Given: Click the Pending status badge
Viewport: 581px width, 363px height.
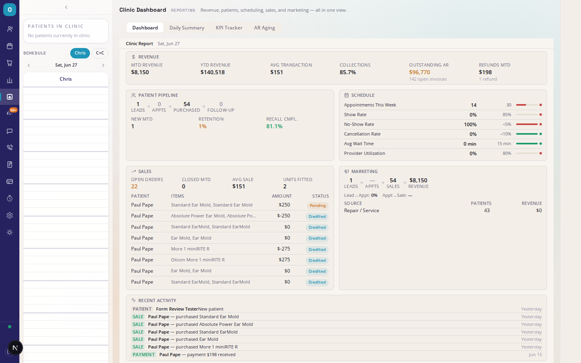Looking at the screenshot, I should [x=318, y=206].
